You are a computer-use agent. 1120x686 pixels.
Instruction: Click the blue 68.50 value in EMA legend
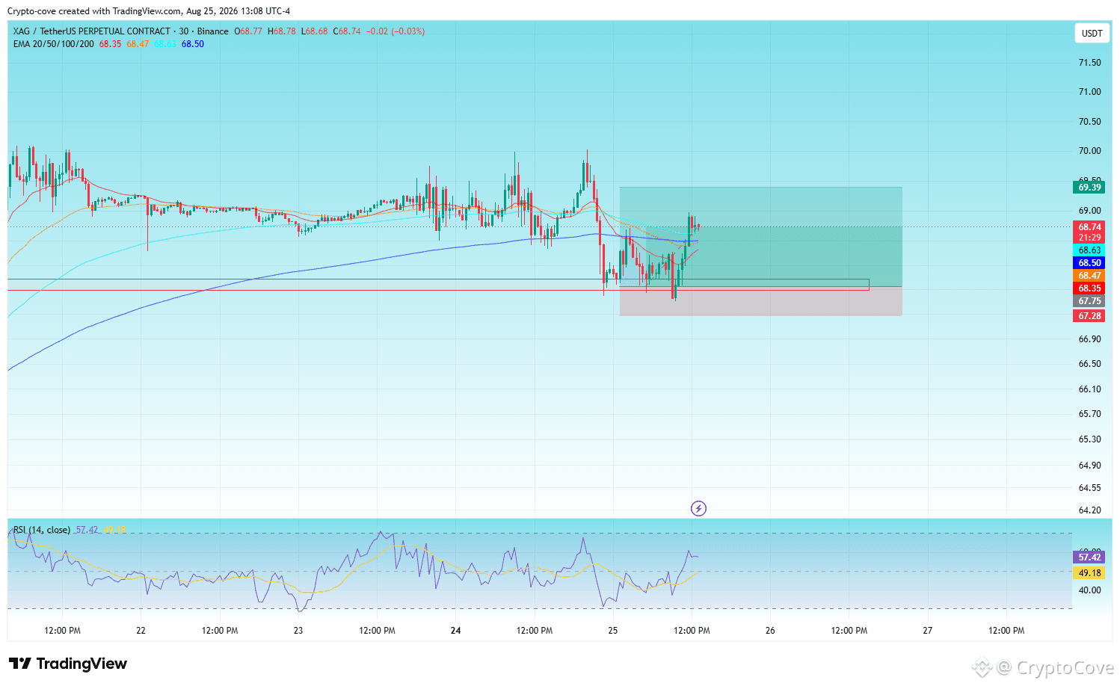click(x=193, y=44)
